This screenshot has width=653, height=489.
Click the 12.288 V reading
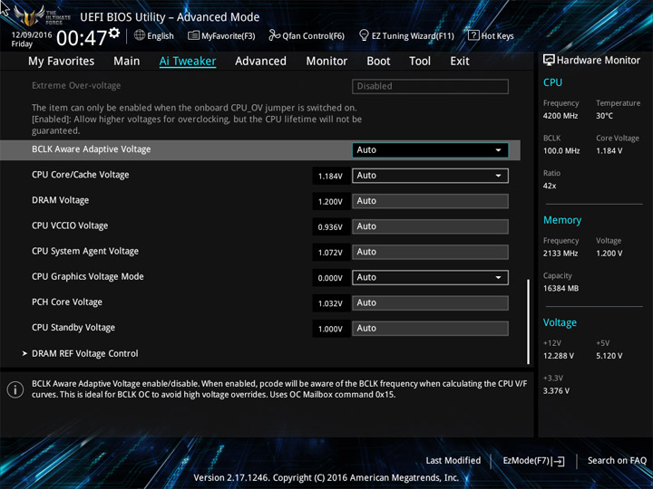pos(559,356)
